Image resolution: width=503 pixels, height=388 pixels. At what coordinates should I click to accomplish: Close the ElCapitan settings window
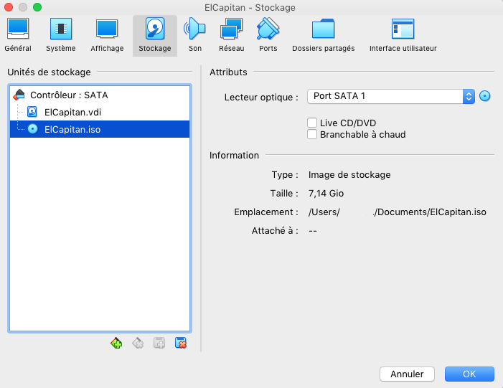tap(9, 7)
